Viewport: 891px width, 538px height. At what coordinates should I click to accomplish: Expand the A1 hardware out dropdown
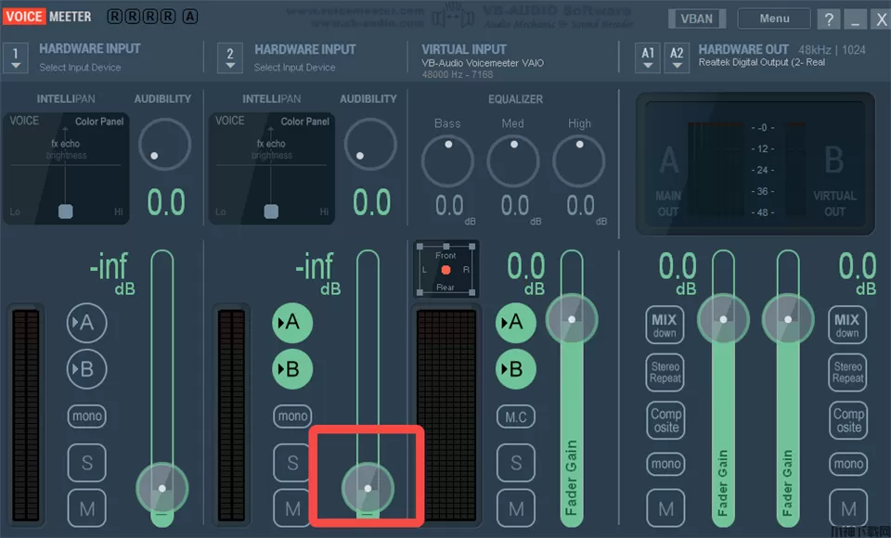pyautogui.click(x=648, y=58)
